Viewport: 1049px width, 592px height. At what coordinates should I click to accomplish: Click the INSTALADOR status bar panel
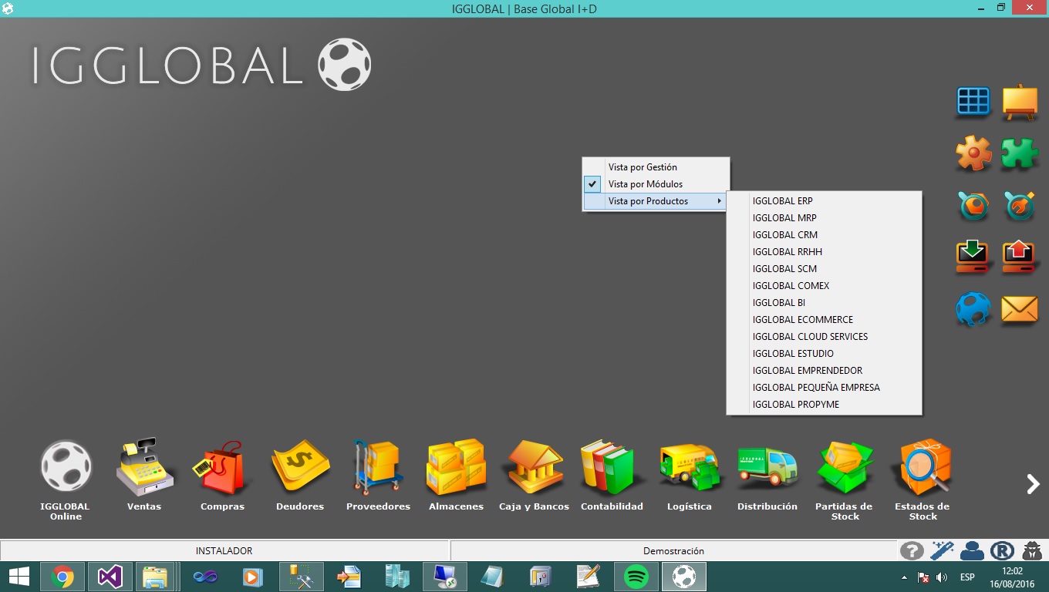click(224, 550)
